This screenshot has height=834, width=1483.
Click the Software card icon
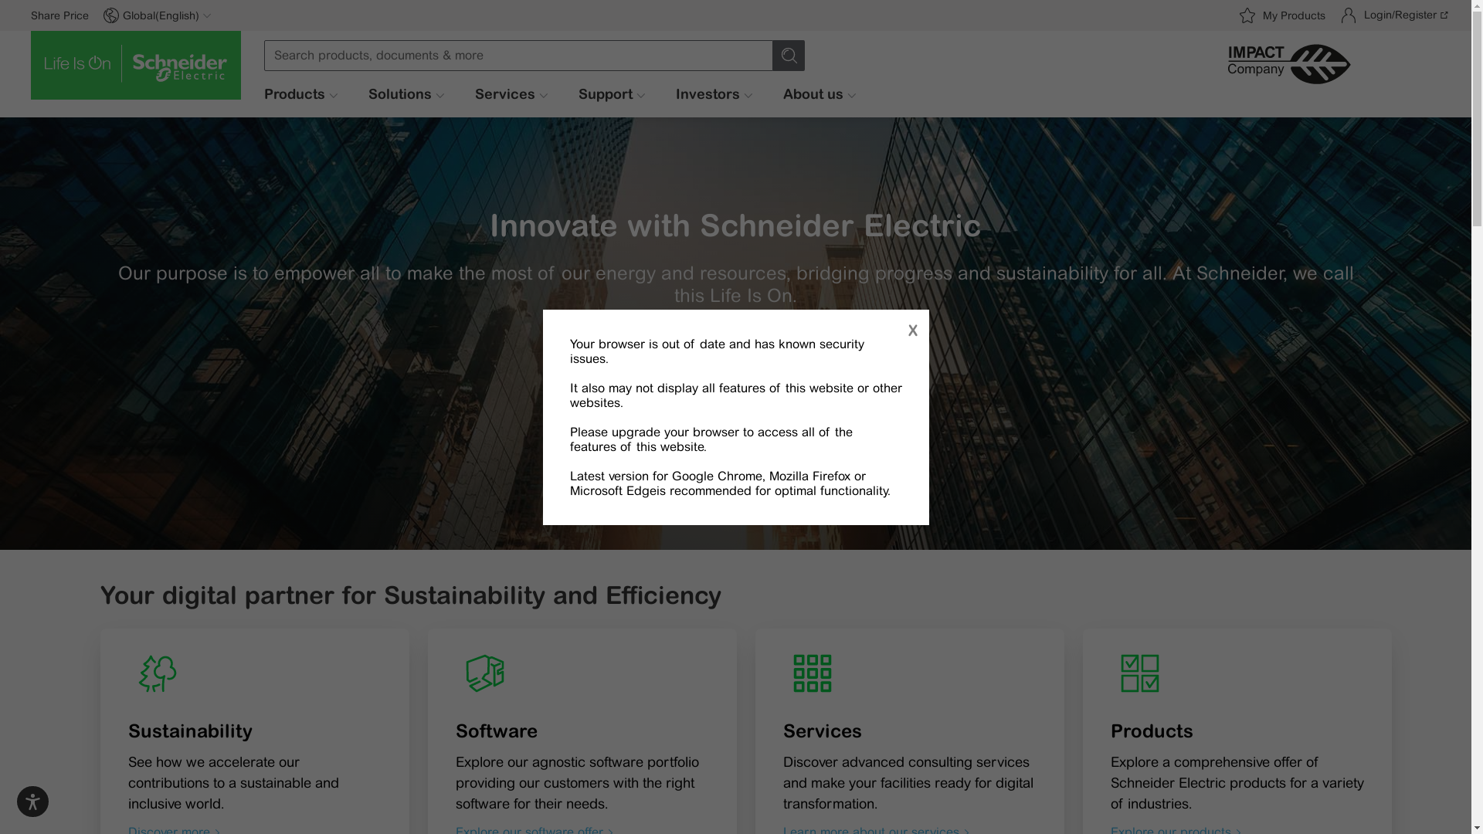485,673
